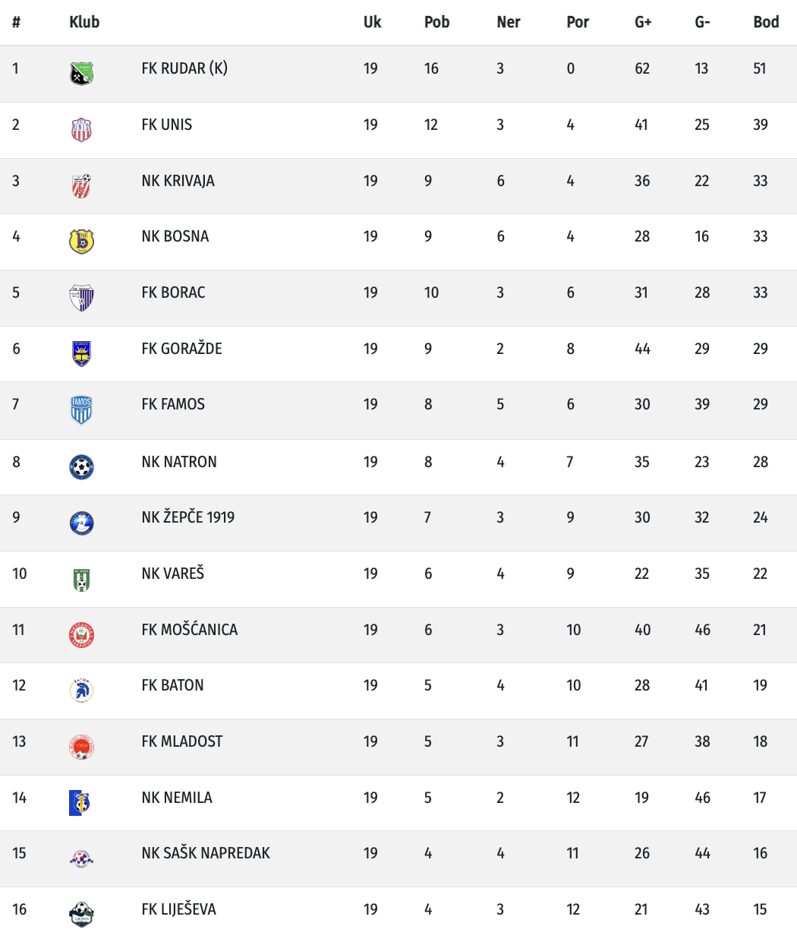Click the NK Bosna yellow badge
This screenshot has width=797, height=945.
[x=81, y=242]
